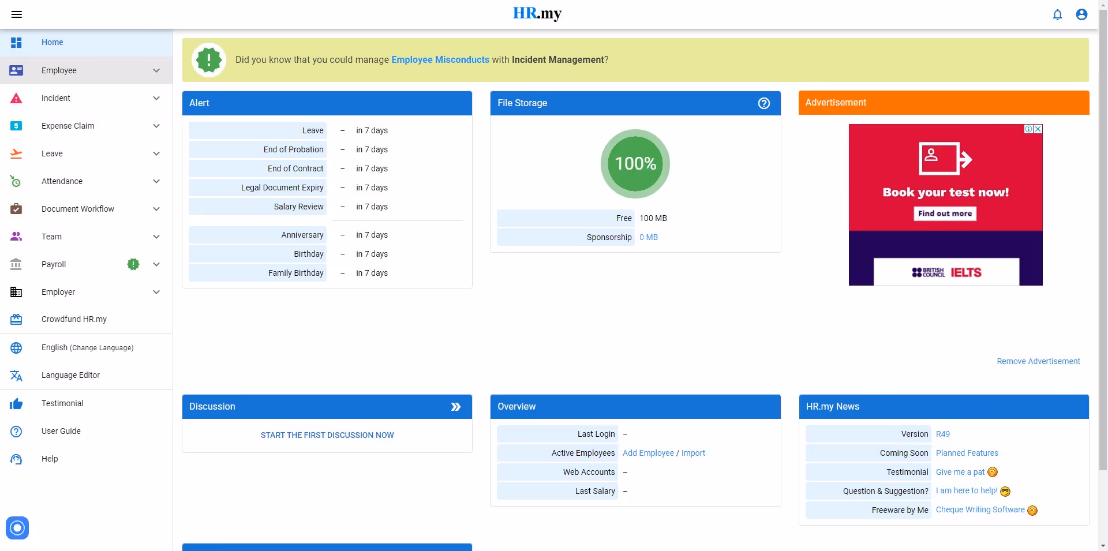The width and height of the screenshot is (1108, 551).
Task: Click the Document Workflow briefcase icon
Action: [16, 209]
